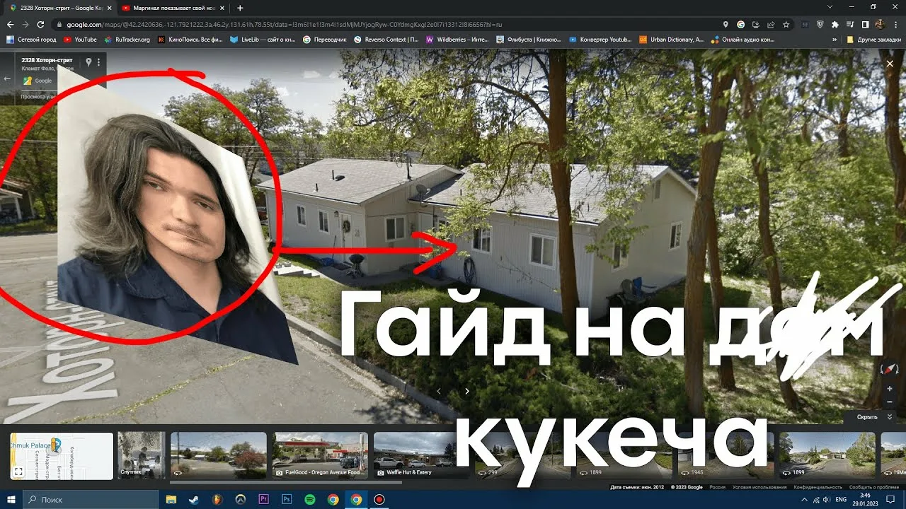
Task: Open the КиноПоиск bookmark
Action: 190,40
